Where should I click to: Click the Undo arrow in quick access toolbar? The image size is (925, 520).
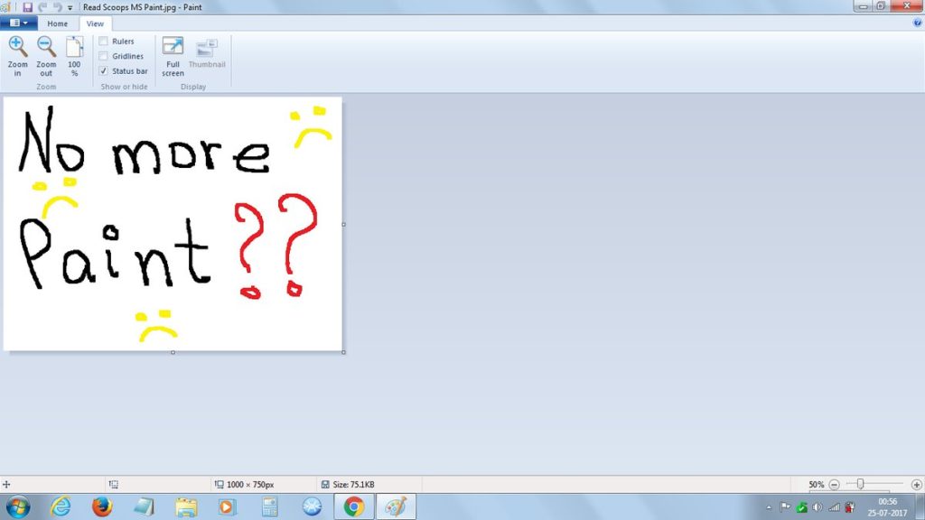42,7
